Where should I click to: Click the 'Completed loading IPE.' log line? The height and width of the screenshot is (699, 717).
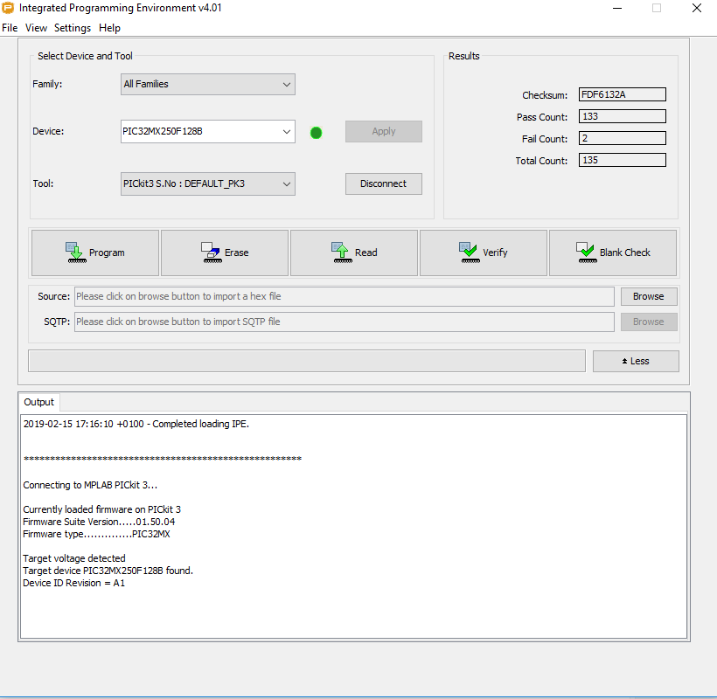(136, 424)
